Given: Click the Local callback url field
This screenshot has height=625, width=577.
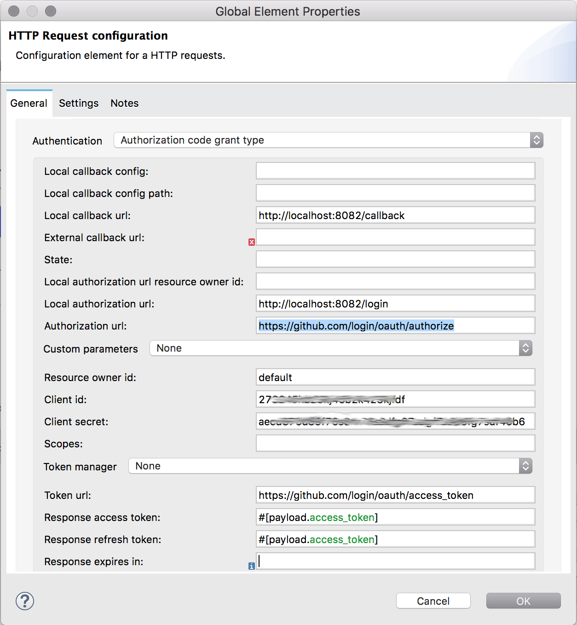Looking at the screenshot, I should (396, 215).
